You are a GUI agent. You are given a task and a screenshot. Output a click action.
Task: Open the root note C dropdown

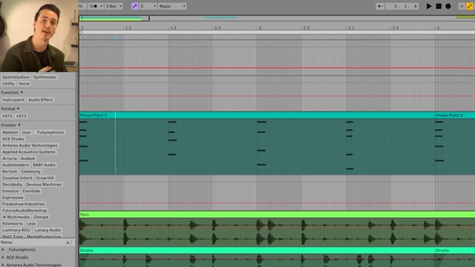pos(148,6)
